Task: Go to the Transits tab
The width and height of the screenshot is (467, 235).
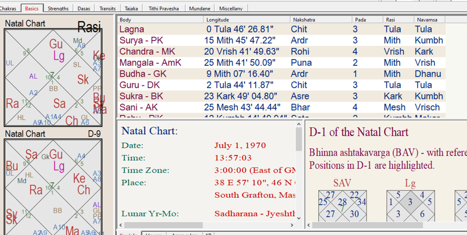Action: tap(107, 8)
